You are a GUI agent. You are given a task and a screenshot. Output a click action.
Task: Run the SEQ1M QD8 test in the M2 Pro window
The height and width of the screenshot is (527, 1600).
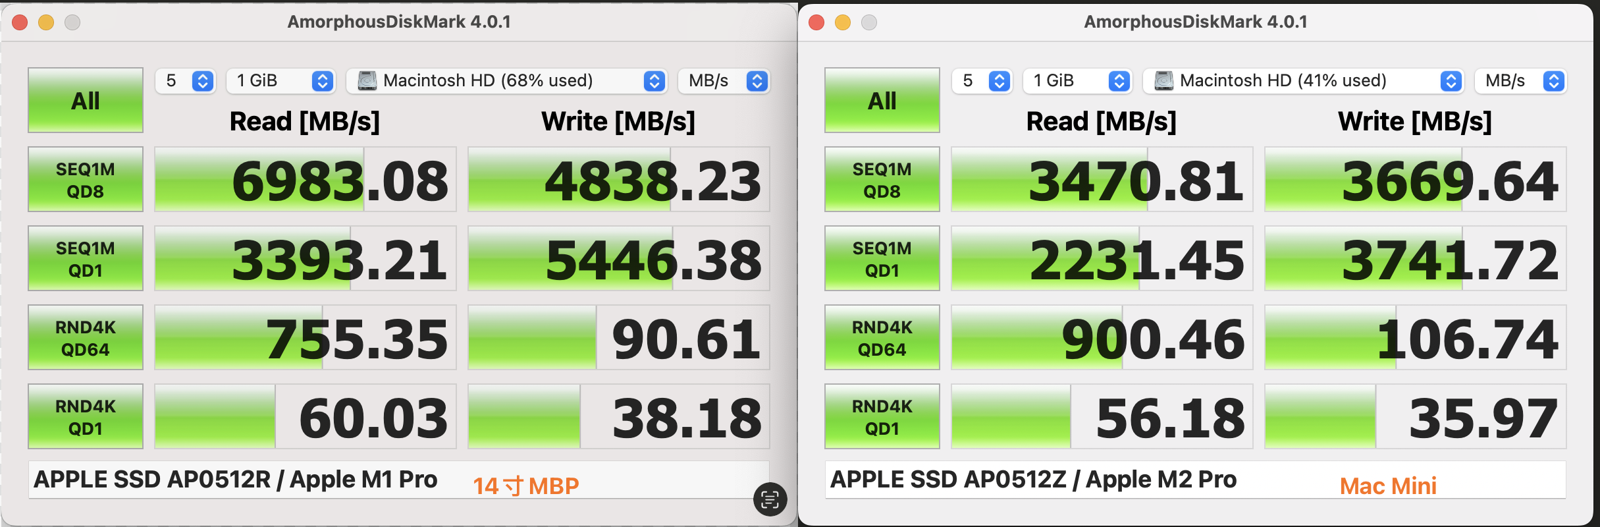(882, 179)
